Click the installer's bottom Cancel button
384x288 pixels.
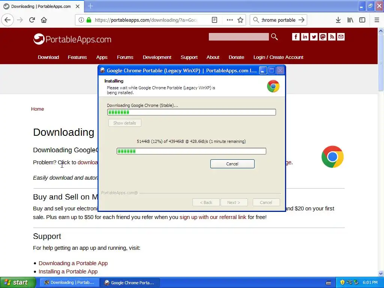pos(266,202)
